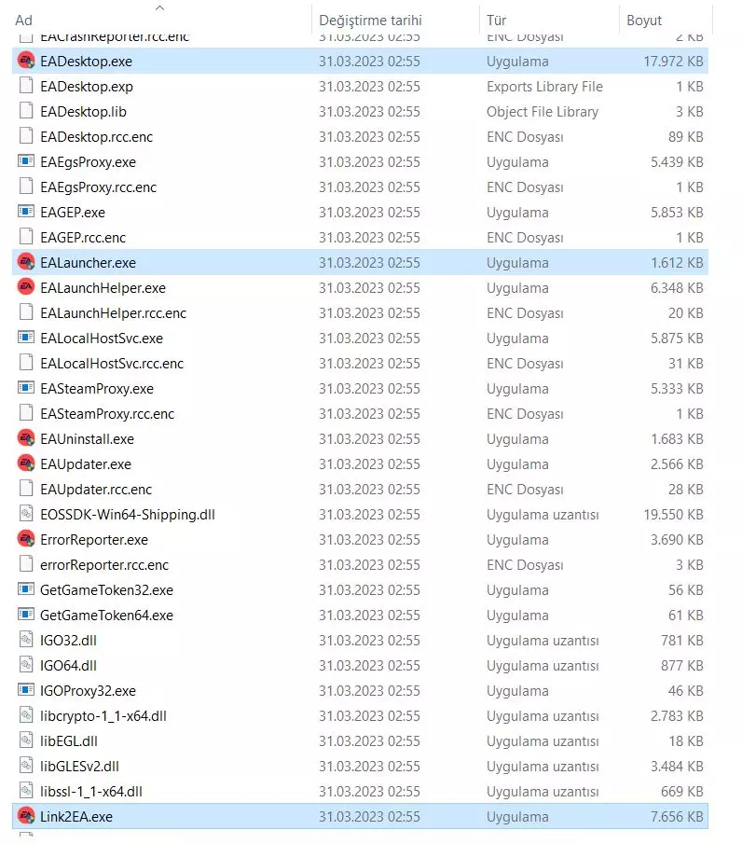
Task: Select the file name EAGEP.rcc.enc
Action: (83, 238)
